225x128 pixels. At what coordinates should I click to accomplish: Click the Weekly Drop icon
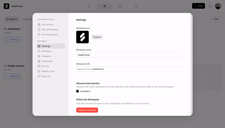[x=39, y=71]
